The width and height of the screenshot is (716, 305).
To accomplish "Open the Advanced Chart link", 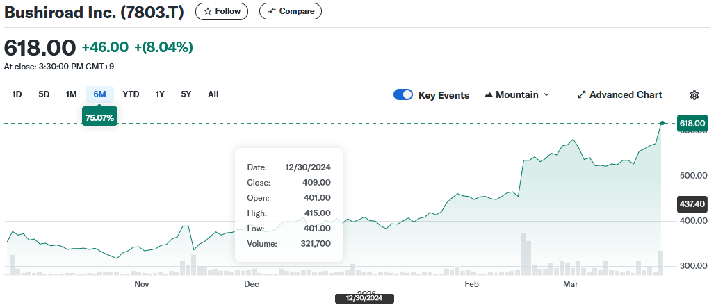I will [619, 95].
